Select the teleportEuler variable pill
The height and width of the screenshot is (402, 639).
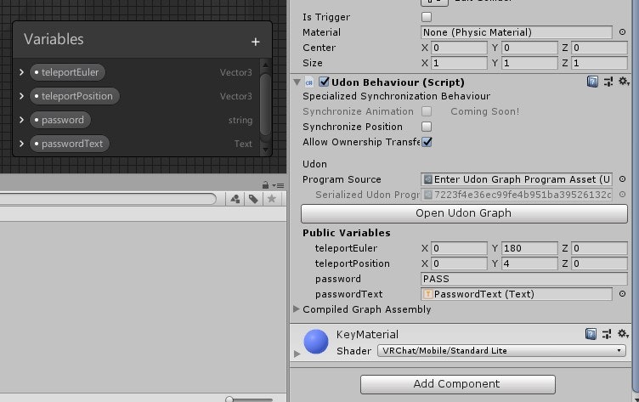[67, 72]
